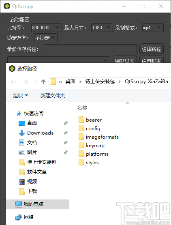The height and width of the screenshot is (225, 171).
Task: Select the config folder name
Action: [x=93, y=129]
